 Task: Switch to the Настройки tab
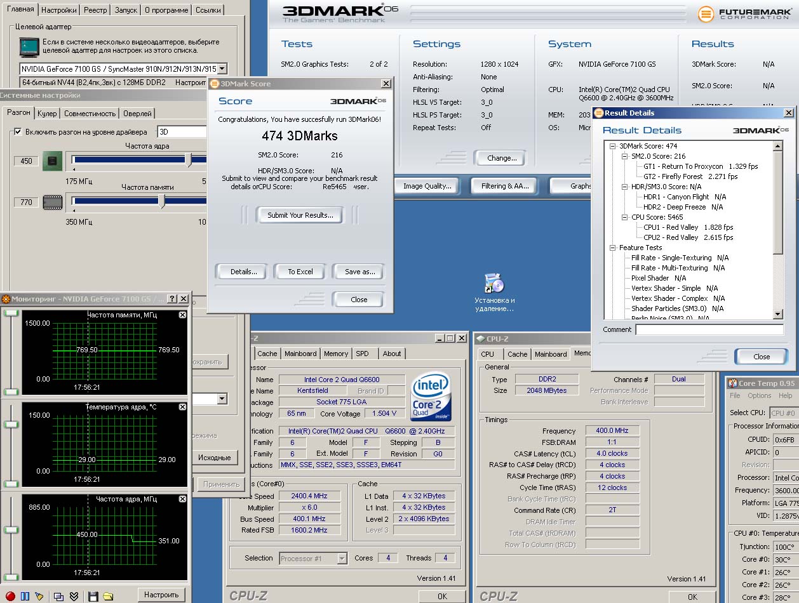(58, 10)
